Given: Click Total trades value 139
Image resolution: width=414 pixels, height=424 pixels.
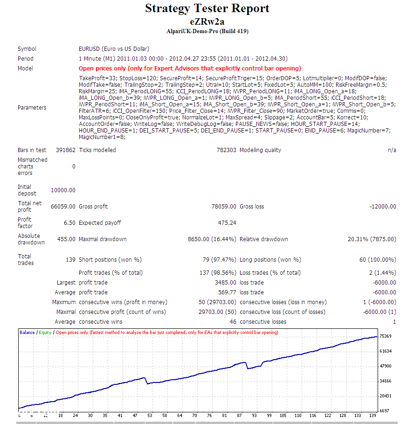Looking at the screenshot, I should (x=70, y=260).
